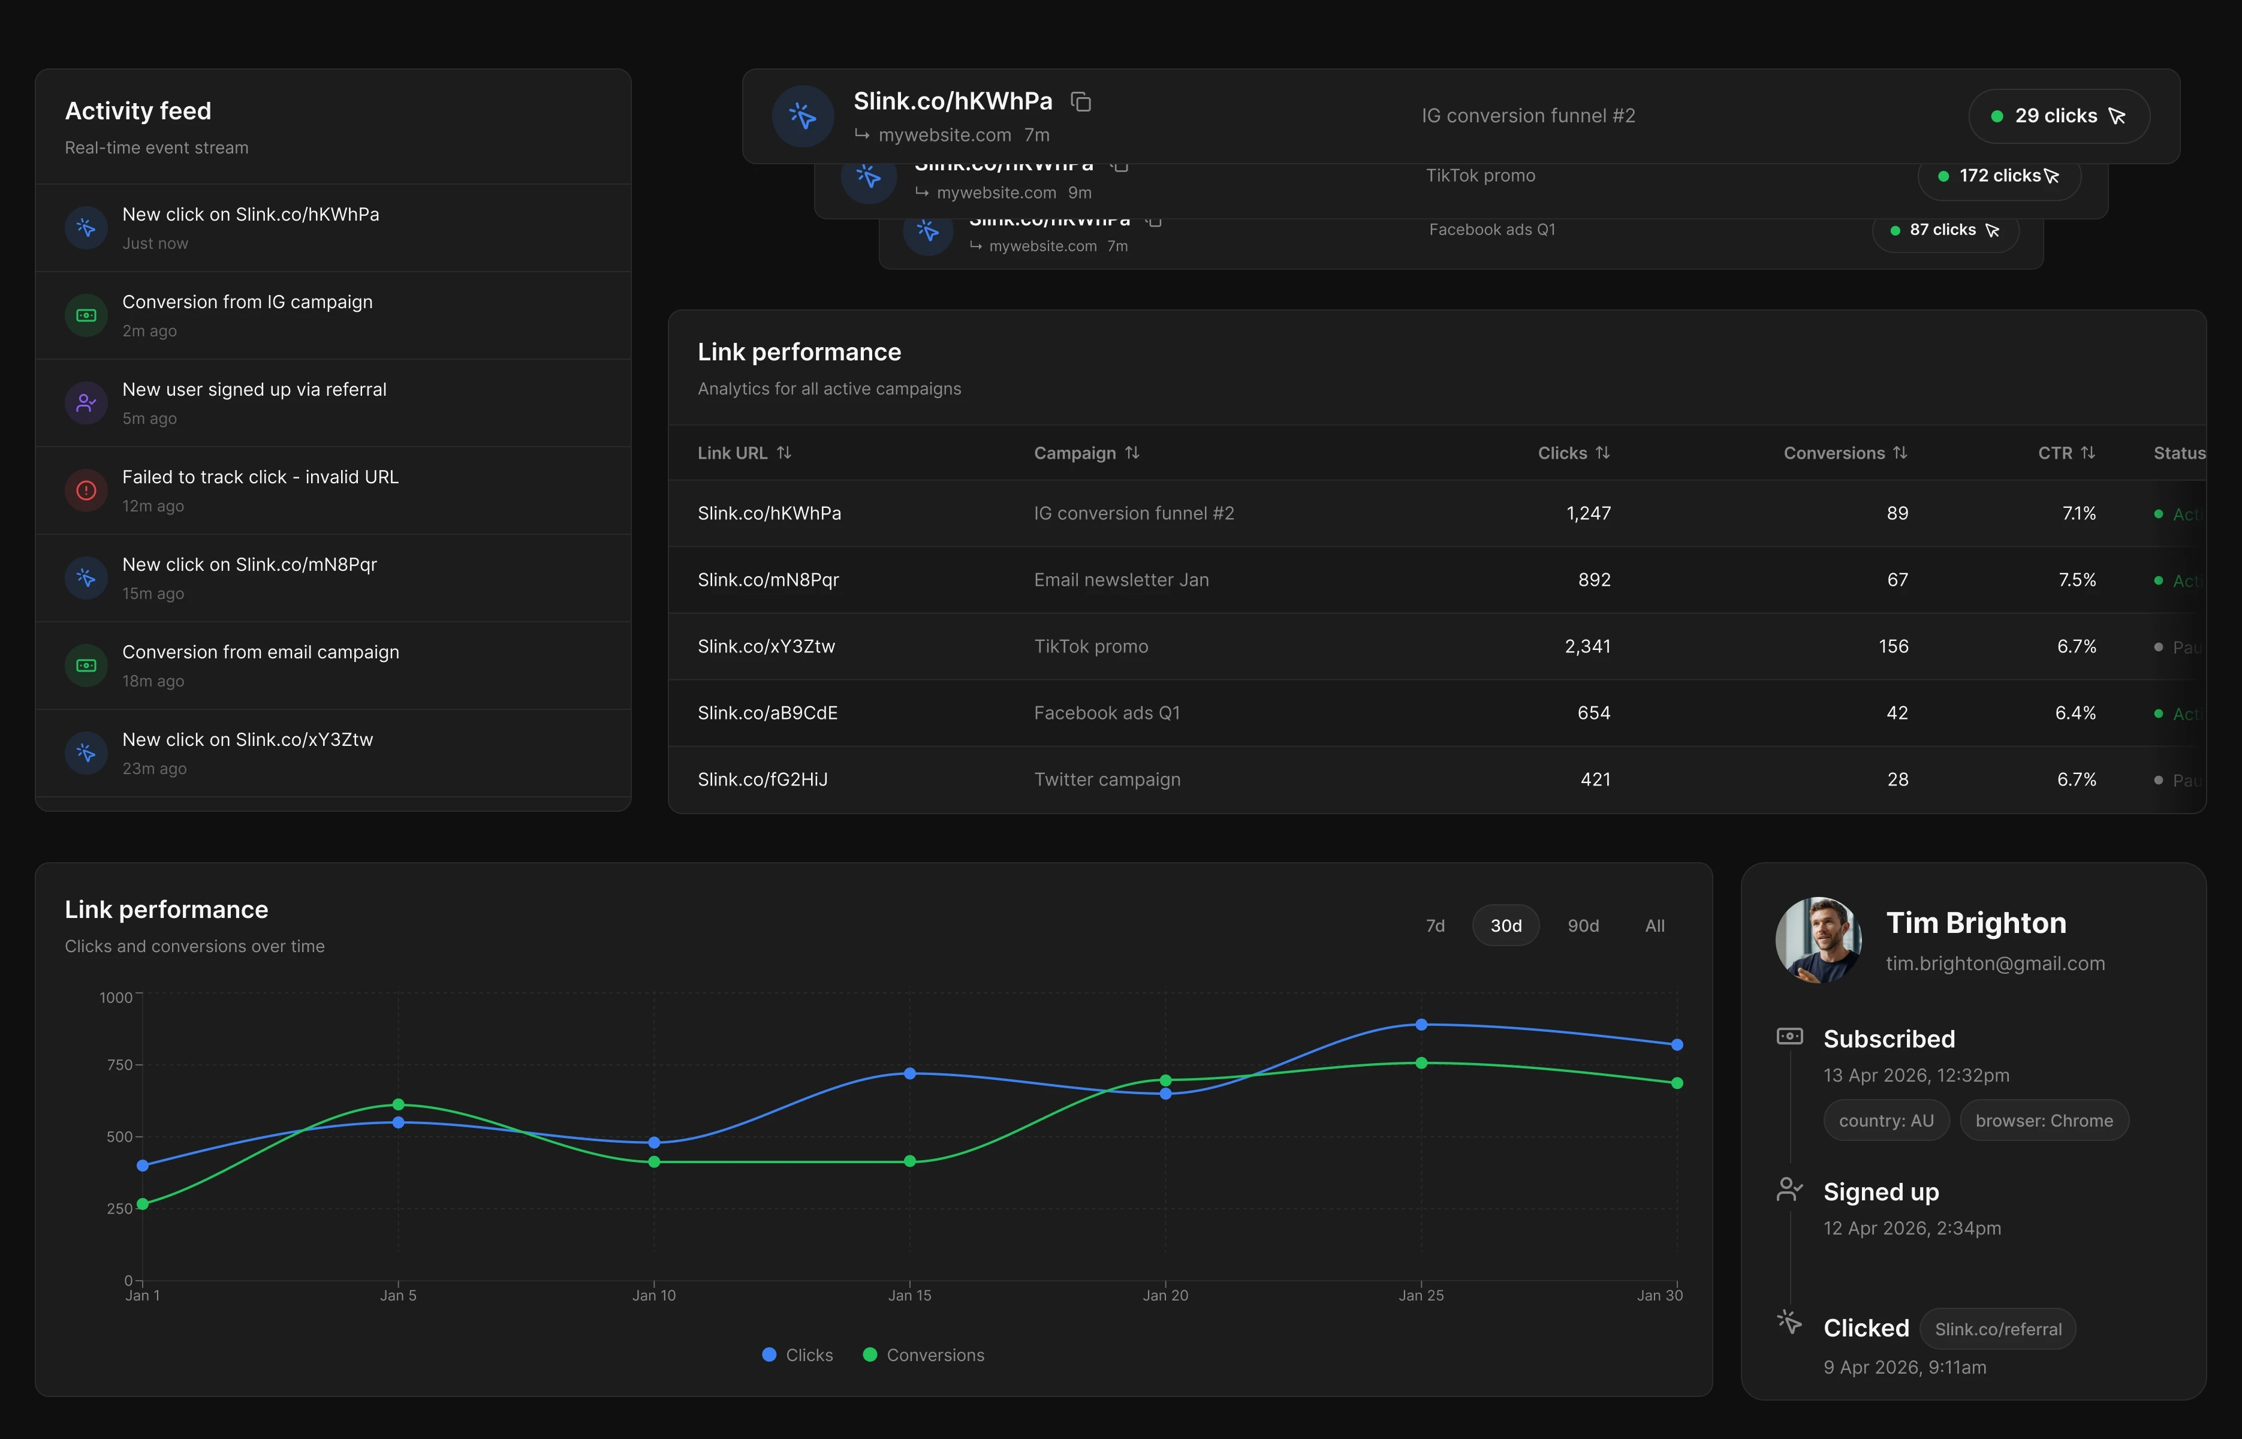Viewport: 2242px width, 1439px height.
Task: Switch chart range to 90d
Action: pos(1583,925)
